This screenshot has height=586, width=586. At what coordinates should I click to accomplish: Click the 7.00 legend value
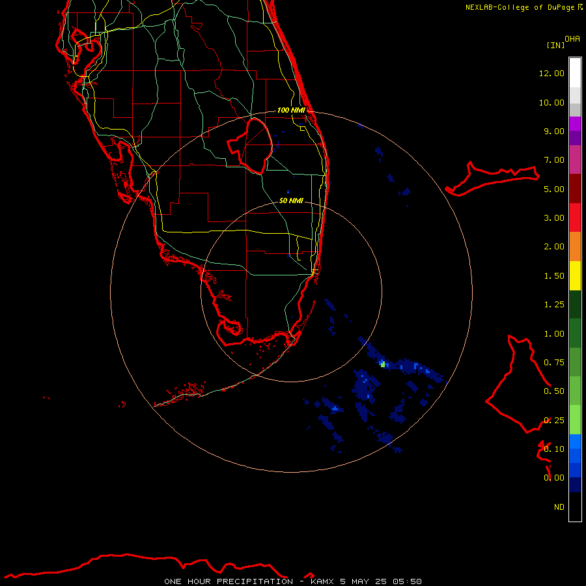pyautogui.click(x=554, y=160)
